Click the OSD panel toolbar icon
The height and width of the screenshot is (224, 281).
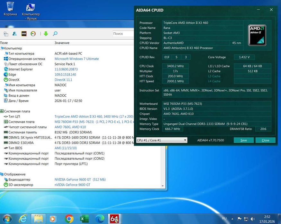click(x=24, y=34)
